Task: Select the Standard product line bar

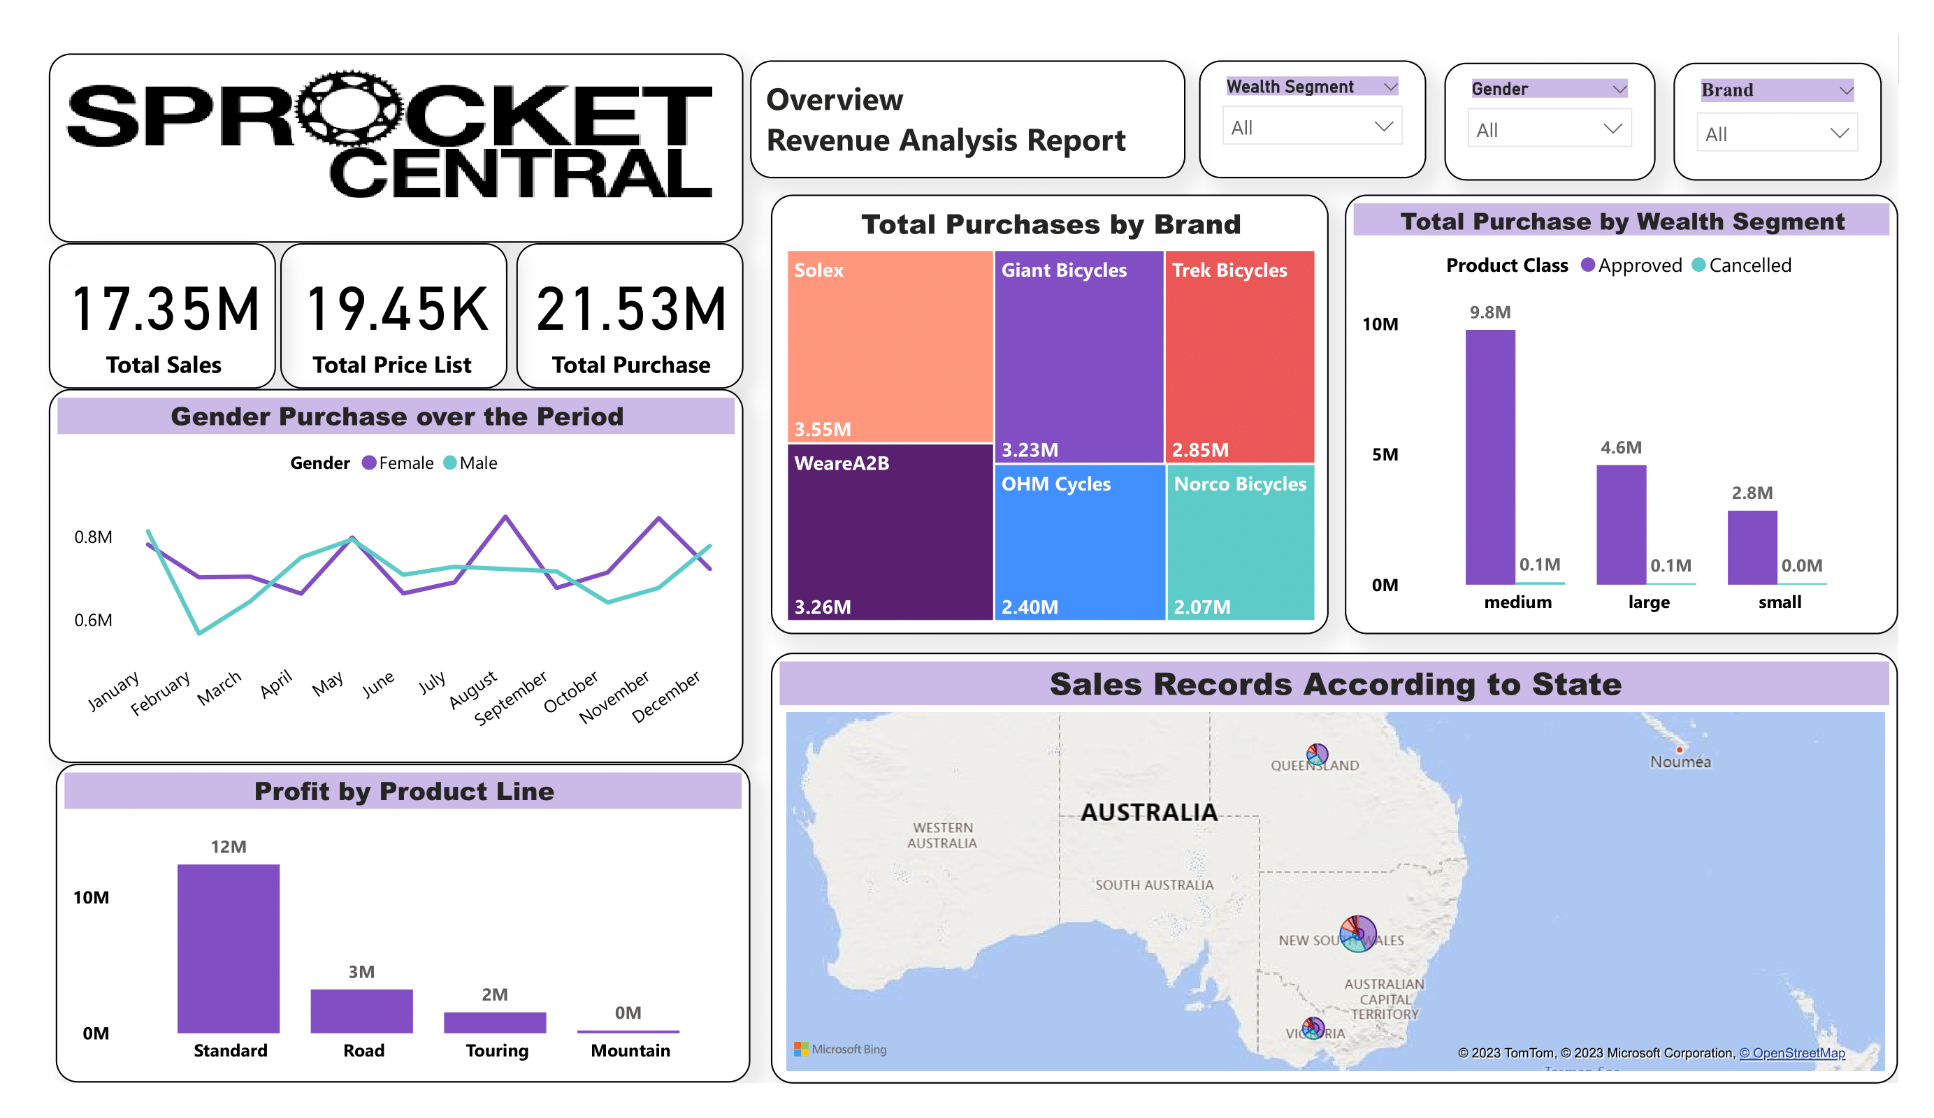Action: (229, 948)
